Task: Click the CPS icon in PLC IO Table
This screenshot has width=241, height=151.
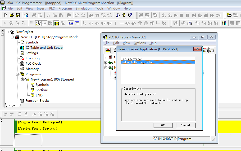Action: [108, 50]
